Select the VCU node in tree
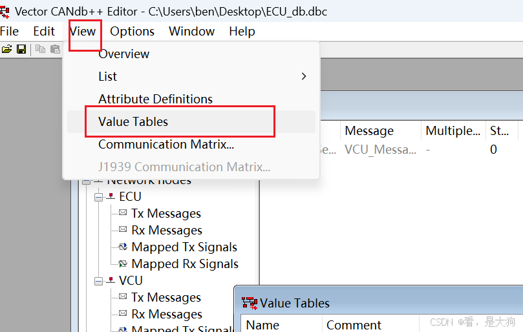The height and width of the screenshot is (332, 523). [x=131, y=281]
